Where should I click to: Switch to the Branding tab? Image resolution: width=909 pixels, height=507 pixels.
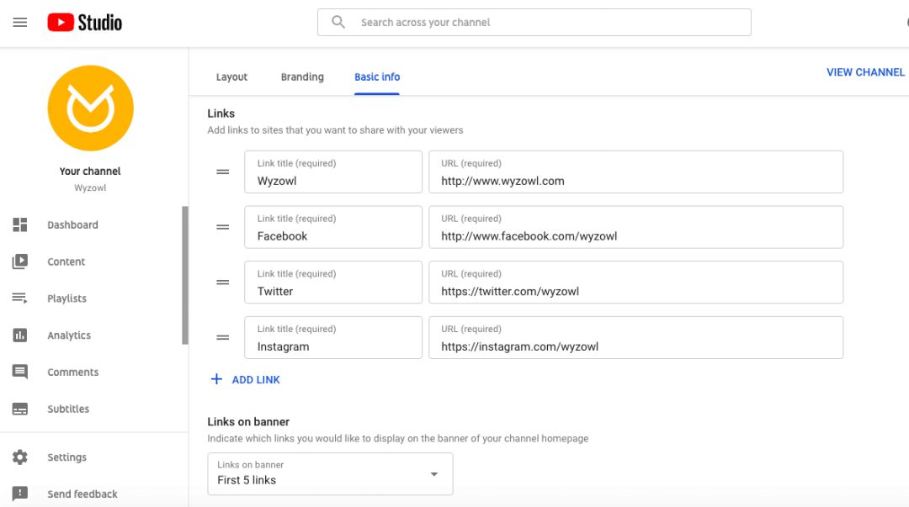coord(302,77)
